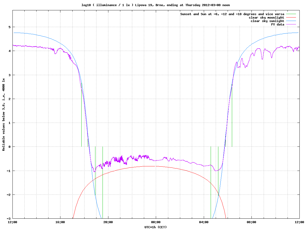Click the red moonlight legend line sample
This screenshot has height=229, width=305.
291,18
